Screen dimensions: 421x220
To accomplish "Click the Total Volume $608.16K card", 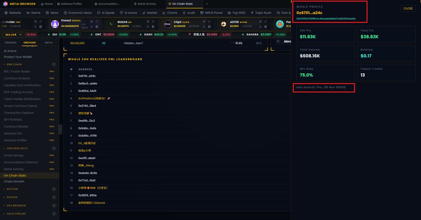I will point(326,53).
